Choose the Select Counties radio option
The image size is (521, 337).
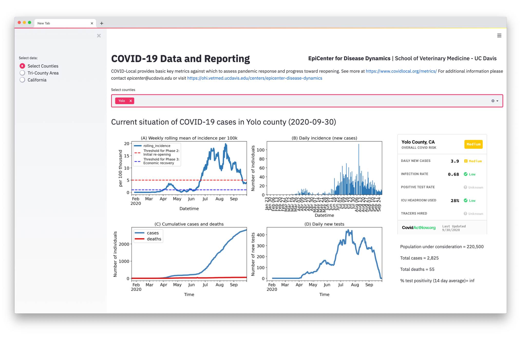pyautogui.click(x=23, y=66)
